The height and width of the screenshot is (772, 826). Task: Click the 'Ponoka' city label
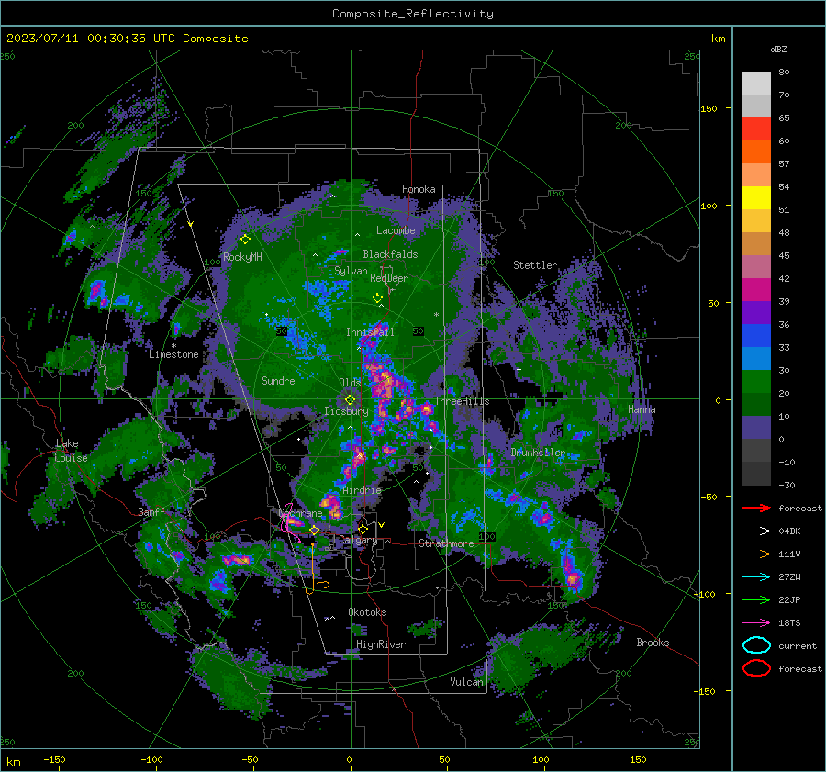click(419, 189)
